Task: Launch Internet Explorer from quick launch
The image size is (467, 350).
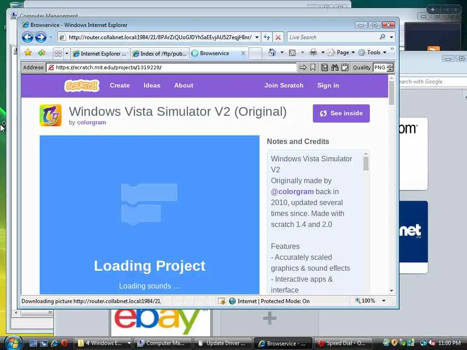Action: (54, 343)
